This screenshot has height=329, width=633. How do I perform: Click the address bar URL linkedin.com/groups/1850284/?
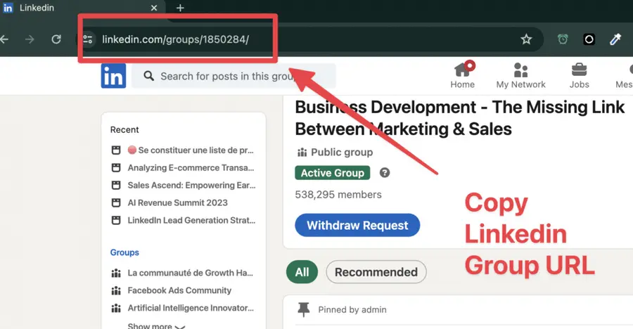coord(175,39)
